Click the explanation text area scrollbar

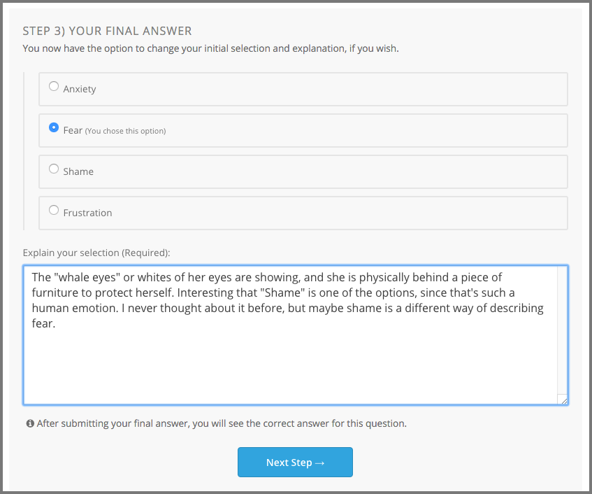click(563, 329)
